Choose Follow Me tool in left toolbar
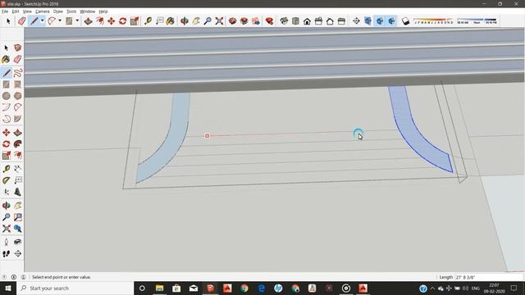 18,144
